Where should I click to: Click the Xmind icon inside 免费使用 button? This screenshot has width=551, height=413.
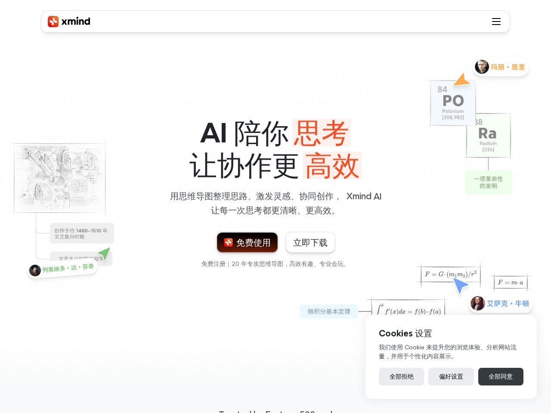(228, 243)
